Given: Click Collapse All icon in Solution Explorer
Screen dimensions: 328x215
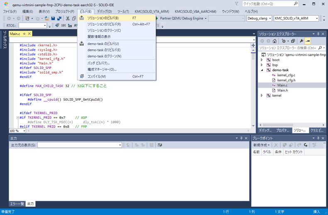Looking at the screenshot, I should (293, 41).
